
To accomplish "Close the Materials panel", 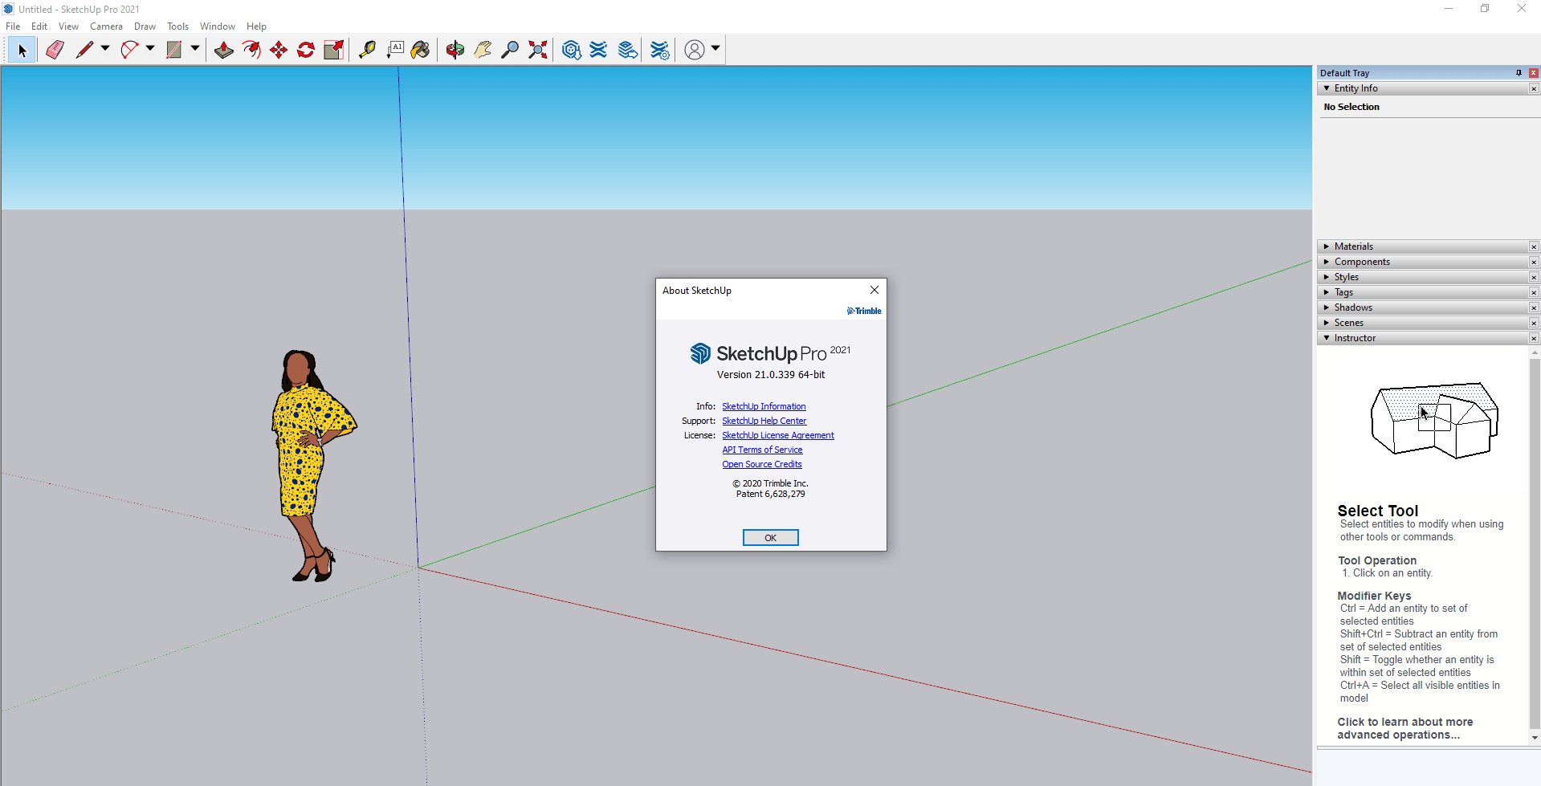I will (1534, 246).
